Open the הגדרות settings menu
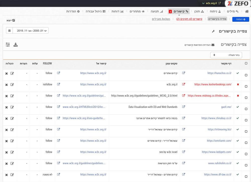This screenshot has width=251, height=182. (73, 11)
